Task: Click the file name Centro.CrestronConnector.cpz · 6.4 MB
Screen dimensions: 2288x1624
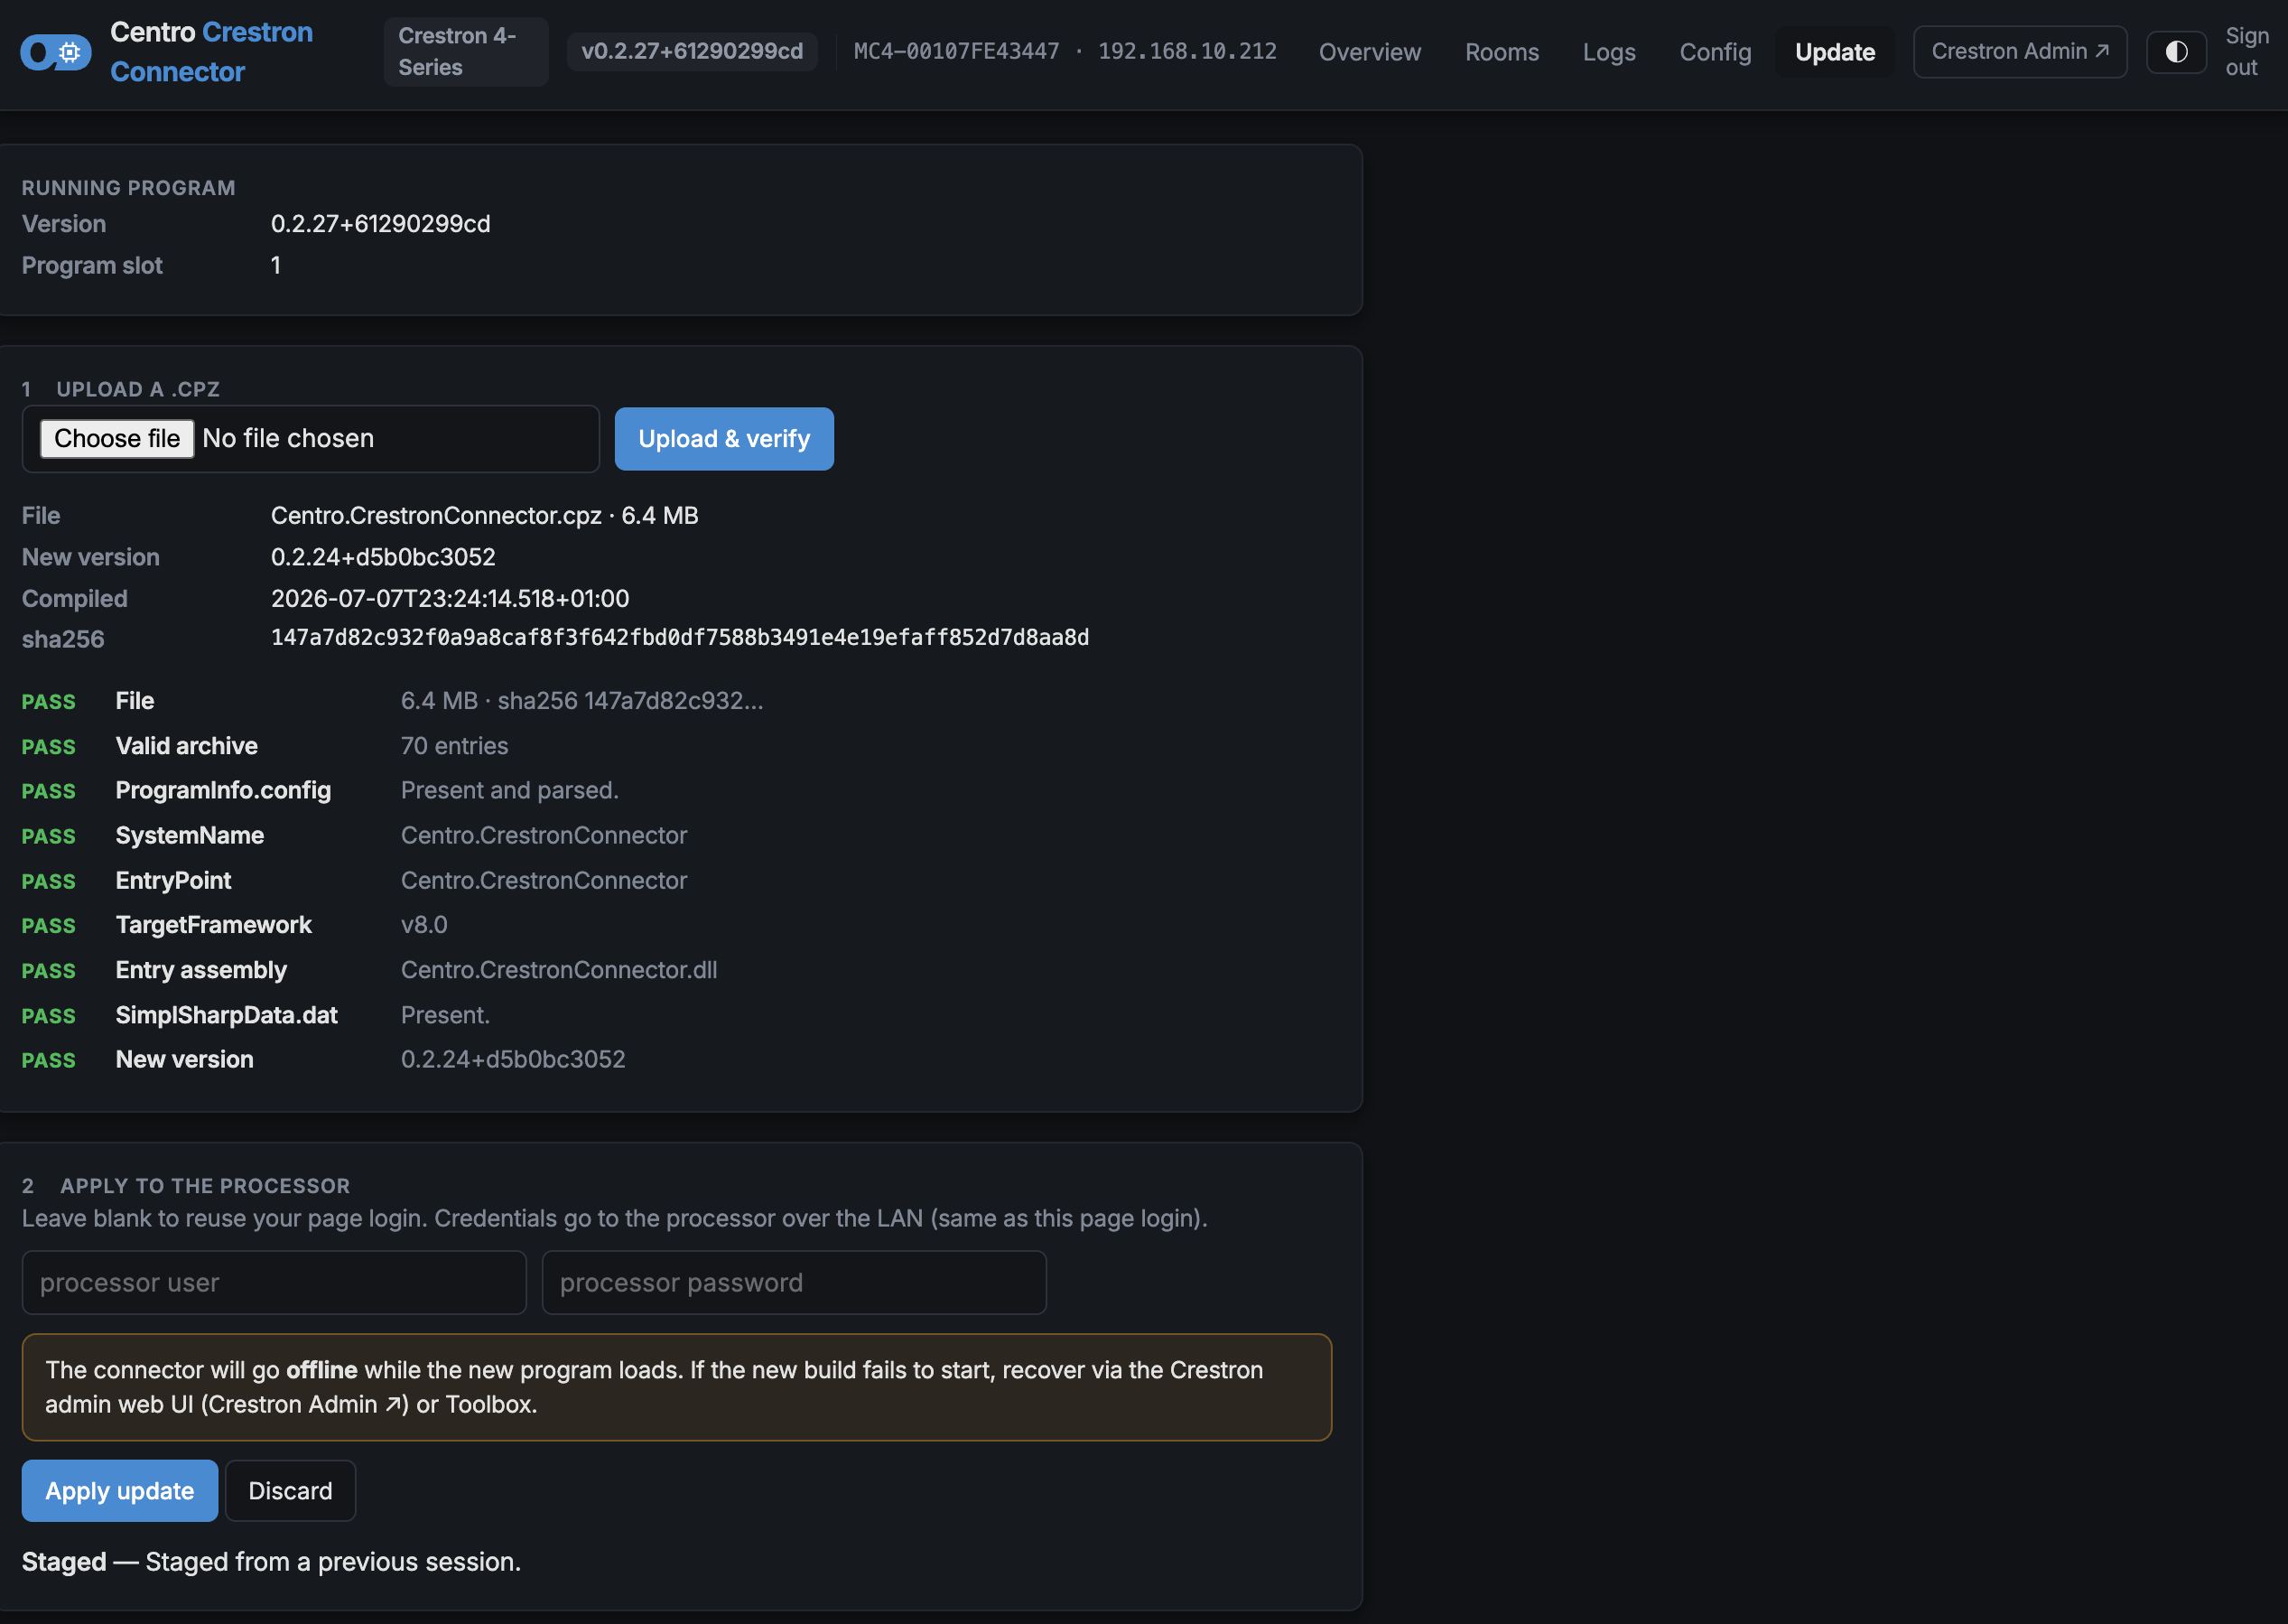Action: 485,516
